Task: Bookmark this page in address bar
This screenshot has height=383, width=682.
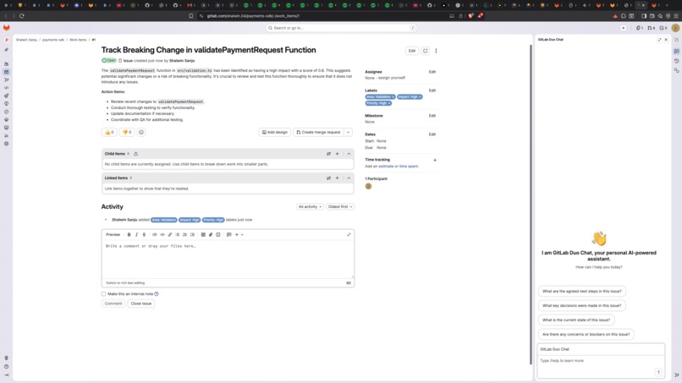Action: (x=191, y=16)
